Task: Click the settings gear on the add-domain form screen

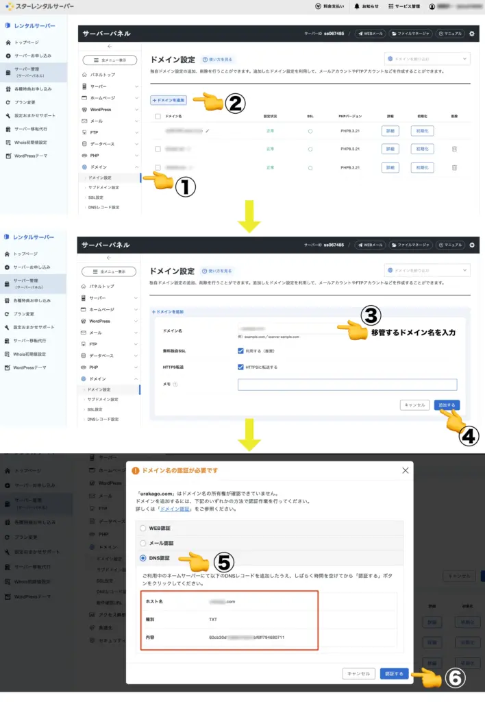Action: [471, 245]
